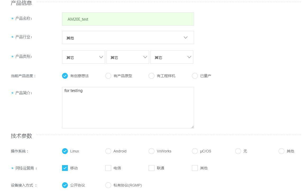Switch operating system to Android

[x=108, y=151]
